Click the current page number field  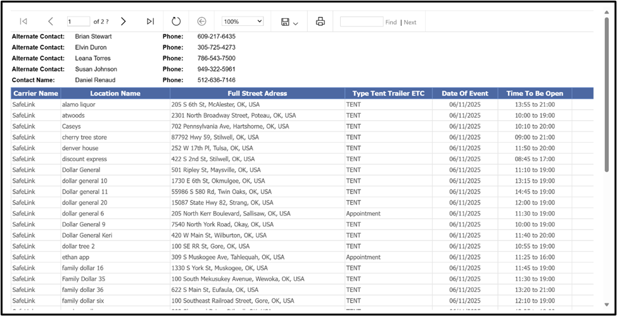pos(79,21)
